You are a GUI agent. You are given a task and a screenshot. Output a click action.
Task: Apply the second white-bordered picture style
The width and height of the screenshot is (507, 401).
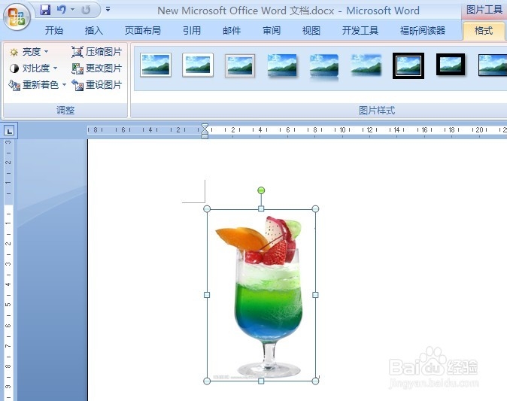[x=198, y=65]
